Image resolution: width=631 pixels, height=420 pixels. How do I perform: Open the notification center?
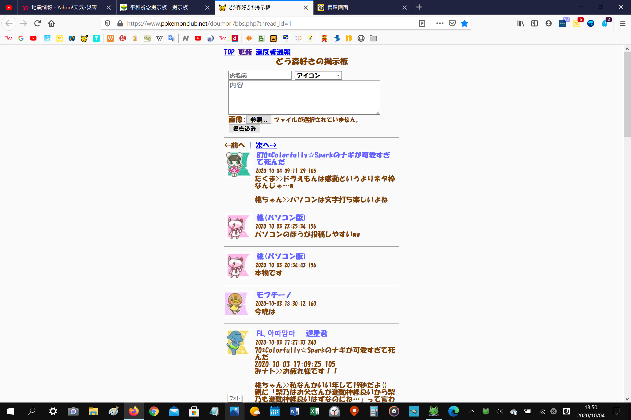tap(616, 411)
